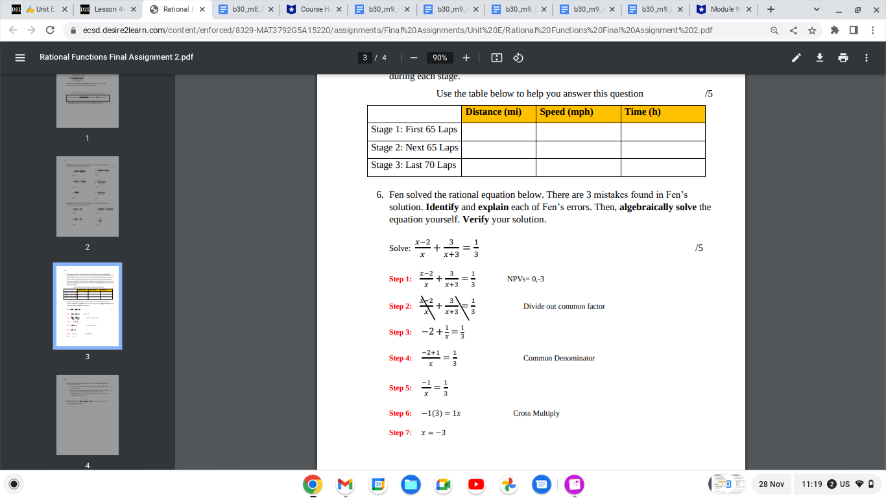Print the Rational Functions assignment
The height and width of the screenshot is (498, 886).
click(x=843, y=58)
